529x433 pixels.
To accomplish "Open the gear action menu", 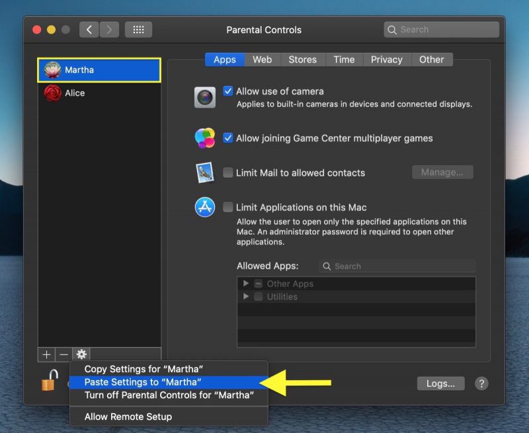I will tap(80, 354).
